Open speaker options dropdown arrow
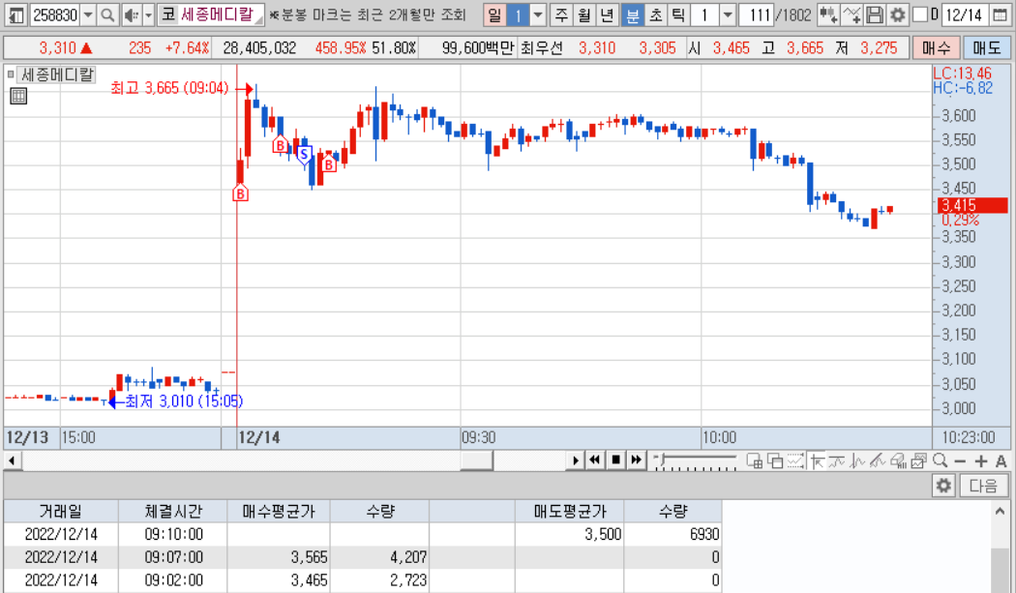The image size is (1016, 593). (148, 15)
